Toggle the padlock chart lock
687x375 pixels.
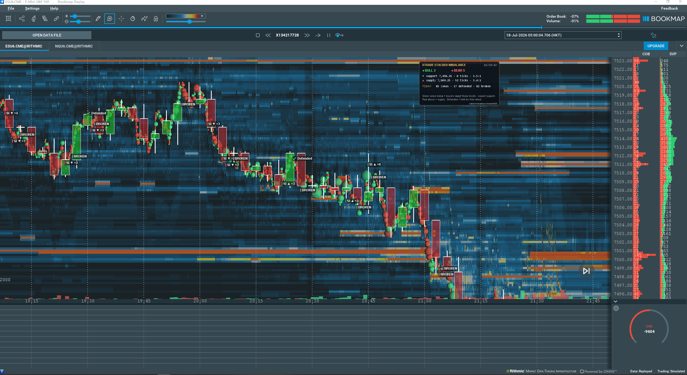156,19
